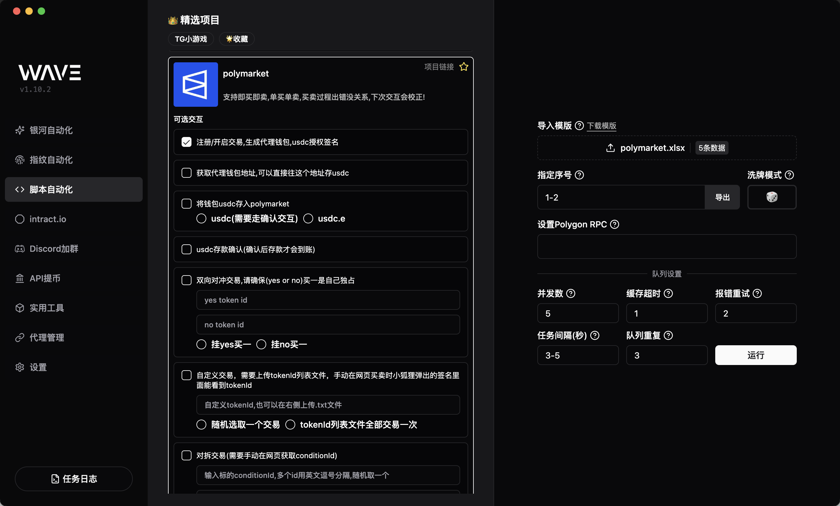Viewport: 840px width, 506px height.
Task: Click the 下载模版 link
Action: pos(601,126)
